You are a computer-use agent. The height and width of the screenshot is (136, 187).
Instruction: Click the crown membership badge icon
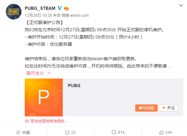click(x=66, y=8)
